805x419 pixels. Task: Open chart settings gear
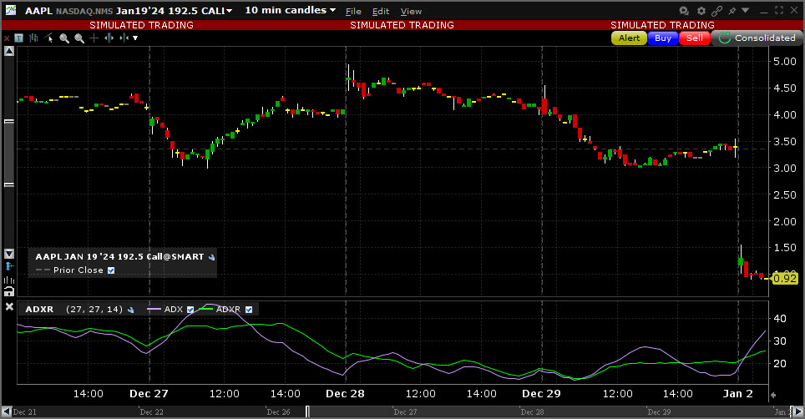click(x=701, y=11)
